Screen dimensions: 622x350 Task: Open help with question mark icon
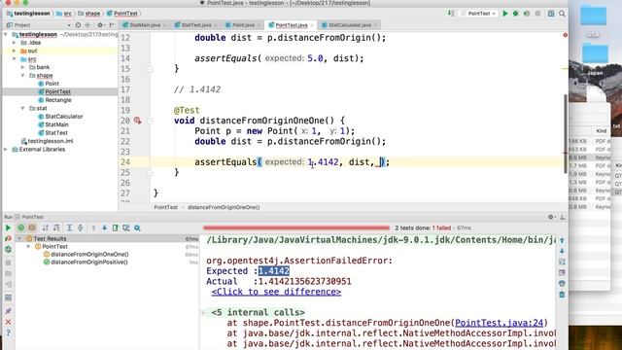coord(8,332)
